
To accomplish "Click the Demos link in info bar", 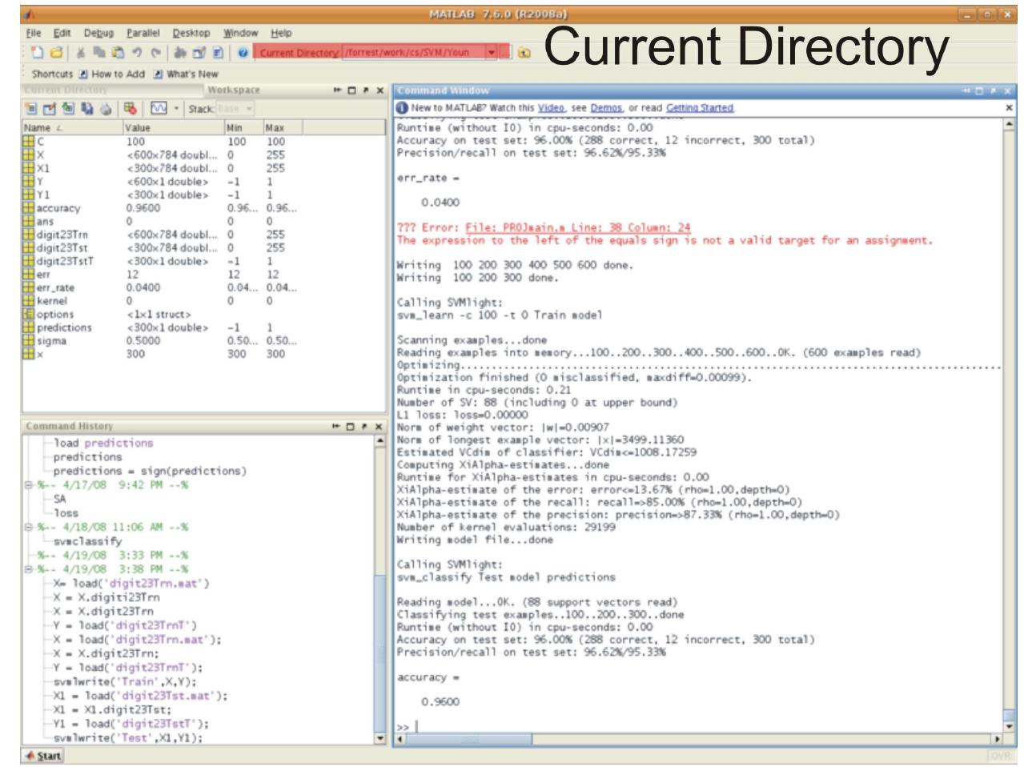I will 606,107.
